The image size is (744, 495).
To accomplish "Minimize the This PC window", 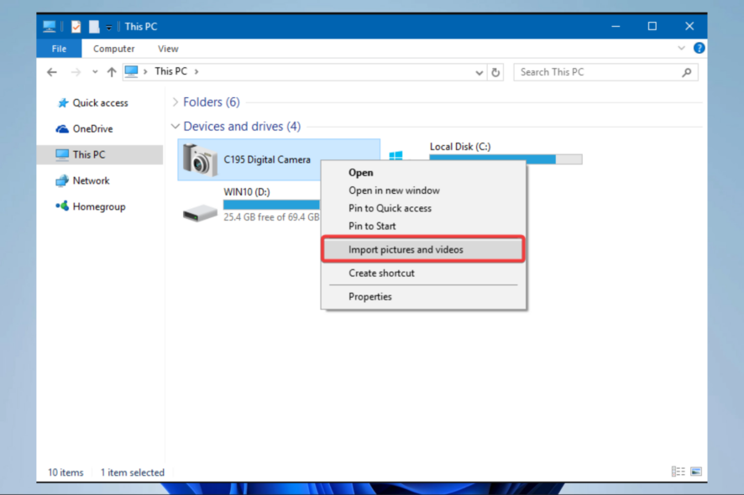I will tap(616, 27).
